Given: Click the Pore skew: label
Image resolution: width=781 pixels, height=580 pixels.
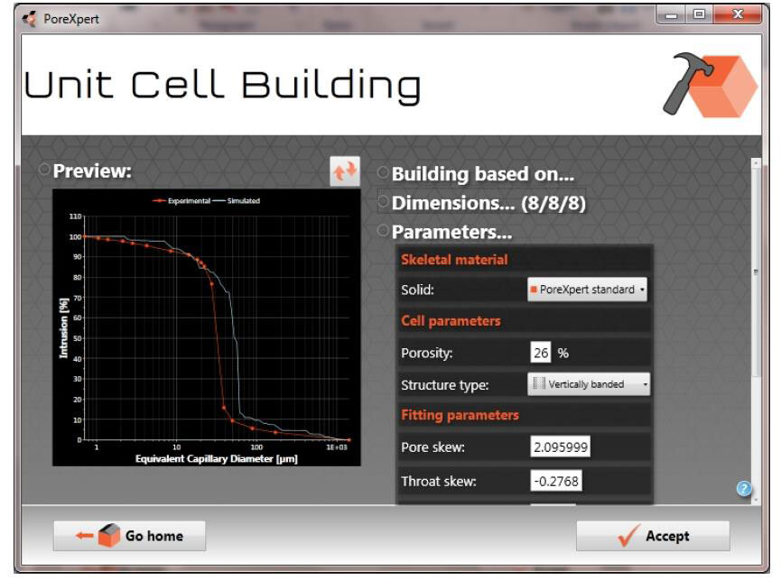Looking at the screenshot, I should [432, 447].
